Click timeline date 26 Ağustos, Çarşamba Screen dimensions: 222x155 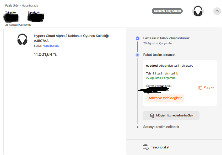click(x=158, y=43)
